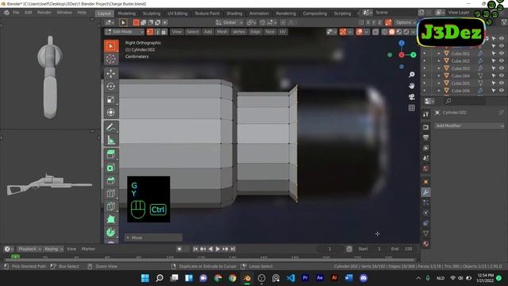Choose the Move tool
The width and height of the screenshot is (508, 286).
point(111,74)
